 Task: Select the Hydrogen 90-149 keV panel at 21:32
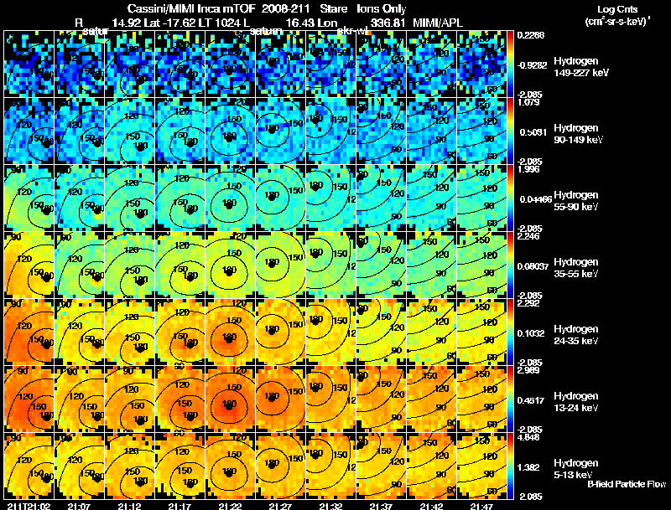point(330,131)
